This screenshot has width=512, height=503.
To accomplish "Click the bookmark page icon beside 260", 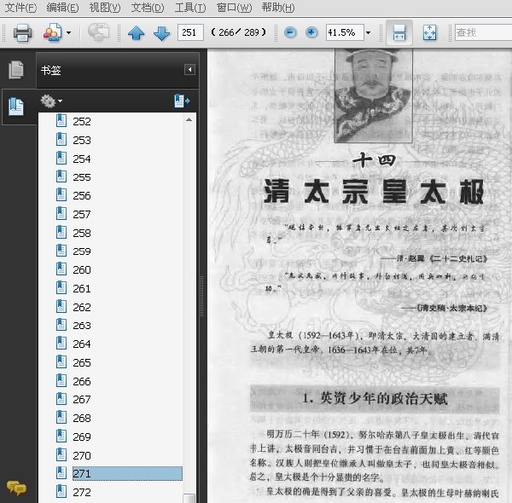I will (61, 269).
